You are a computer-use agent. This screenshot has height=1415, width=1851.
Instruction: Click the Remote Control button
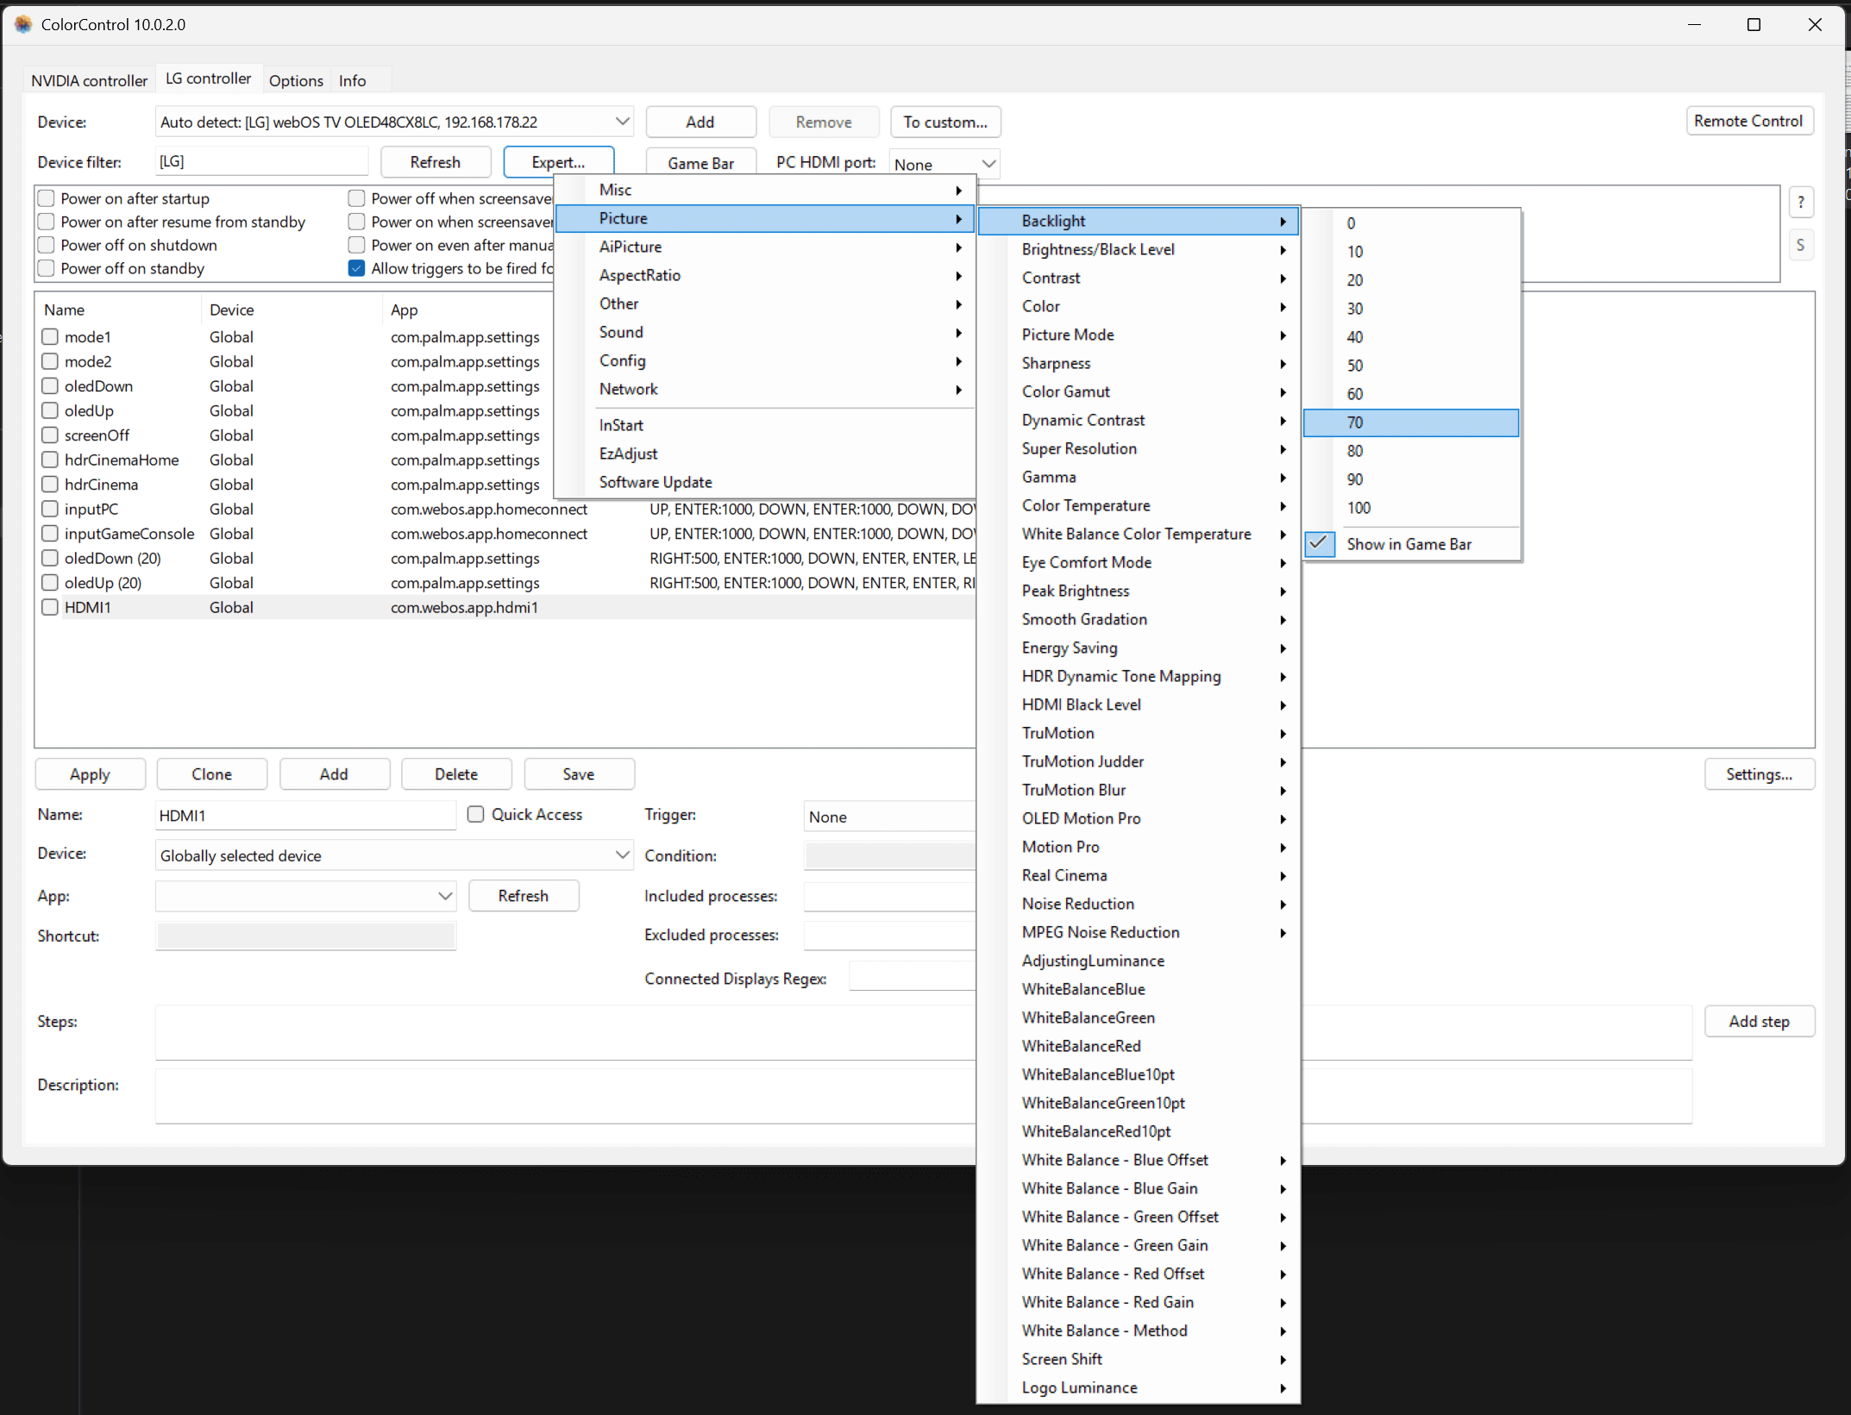[x=1748, y=121]
